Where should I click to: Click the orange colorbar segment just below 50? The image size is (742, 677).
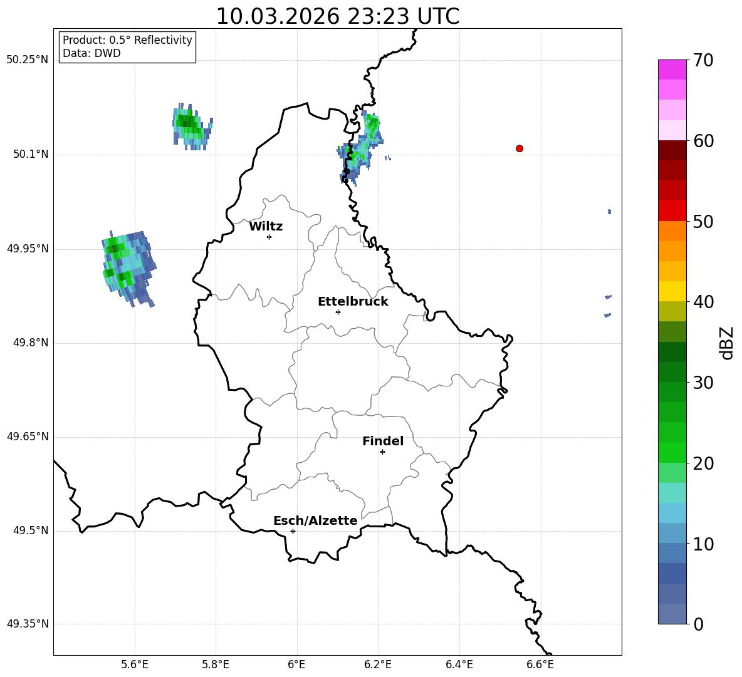coord(672,230)
